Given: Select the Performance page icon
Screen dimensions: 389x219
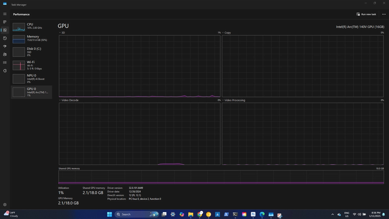Looking at the screenshot, I should 5,30.
